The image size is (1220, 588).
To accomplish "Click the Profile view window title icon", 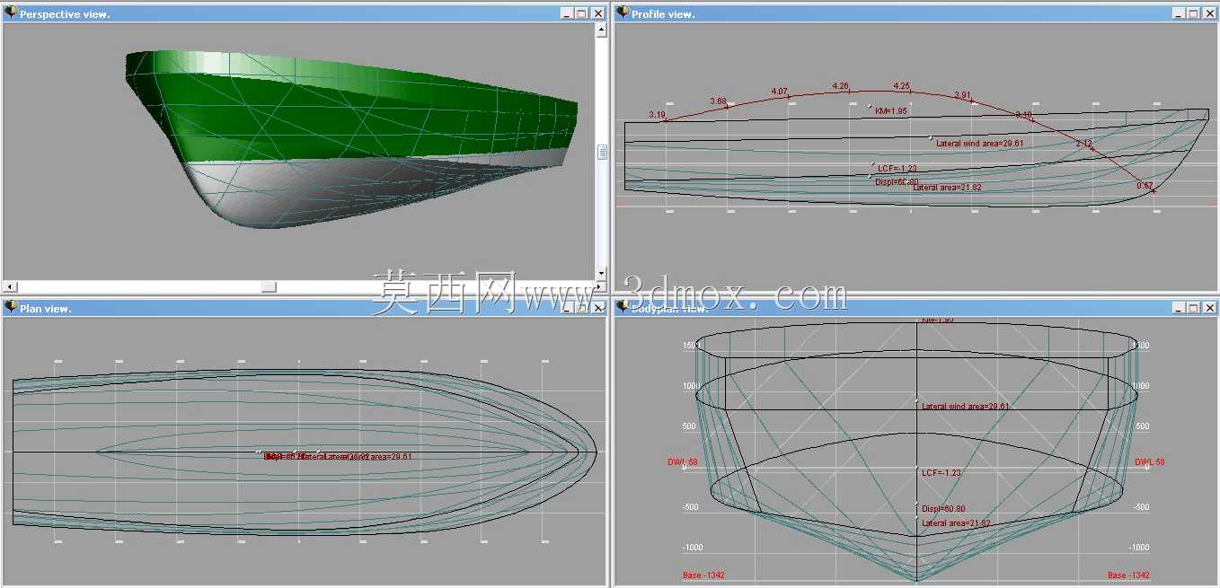I will (x=622, y=13).
